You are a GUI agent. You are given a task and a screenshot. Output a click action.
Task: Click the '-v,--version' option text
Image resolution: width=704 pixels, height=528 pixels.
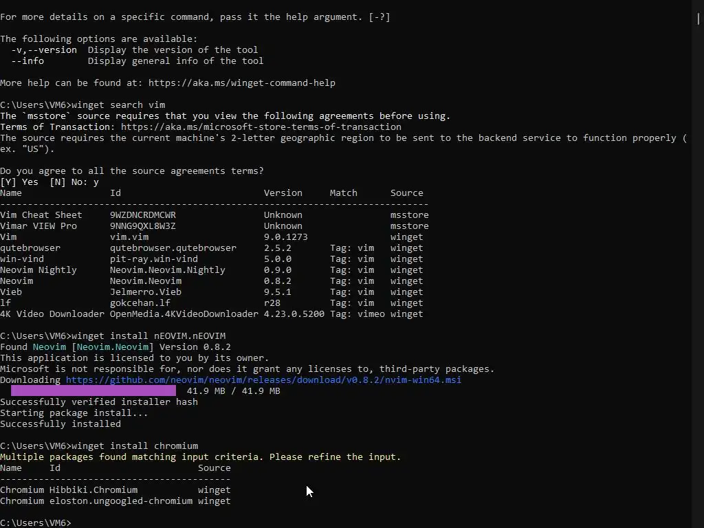click(44, 49)
